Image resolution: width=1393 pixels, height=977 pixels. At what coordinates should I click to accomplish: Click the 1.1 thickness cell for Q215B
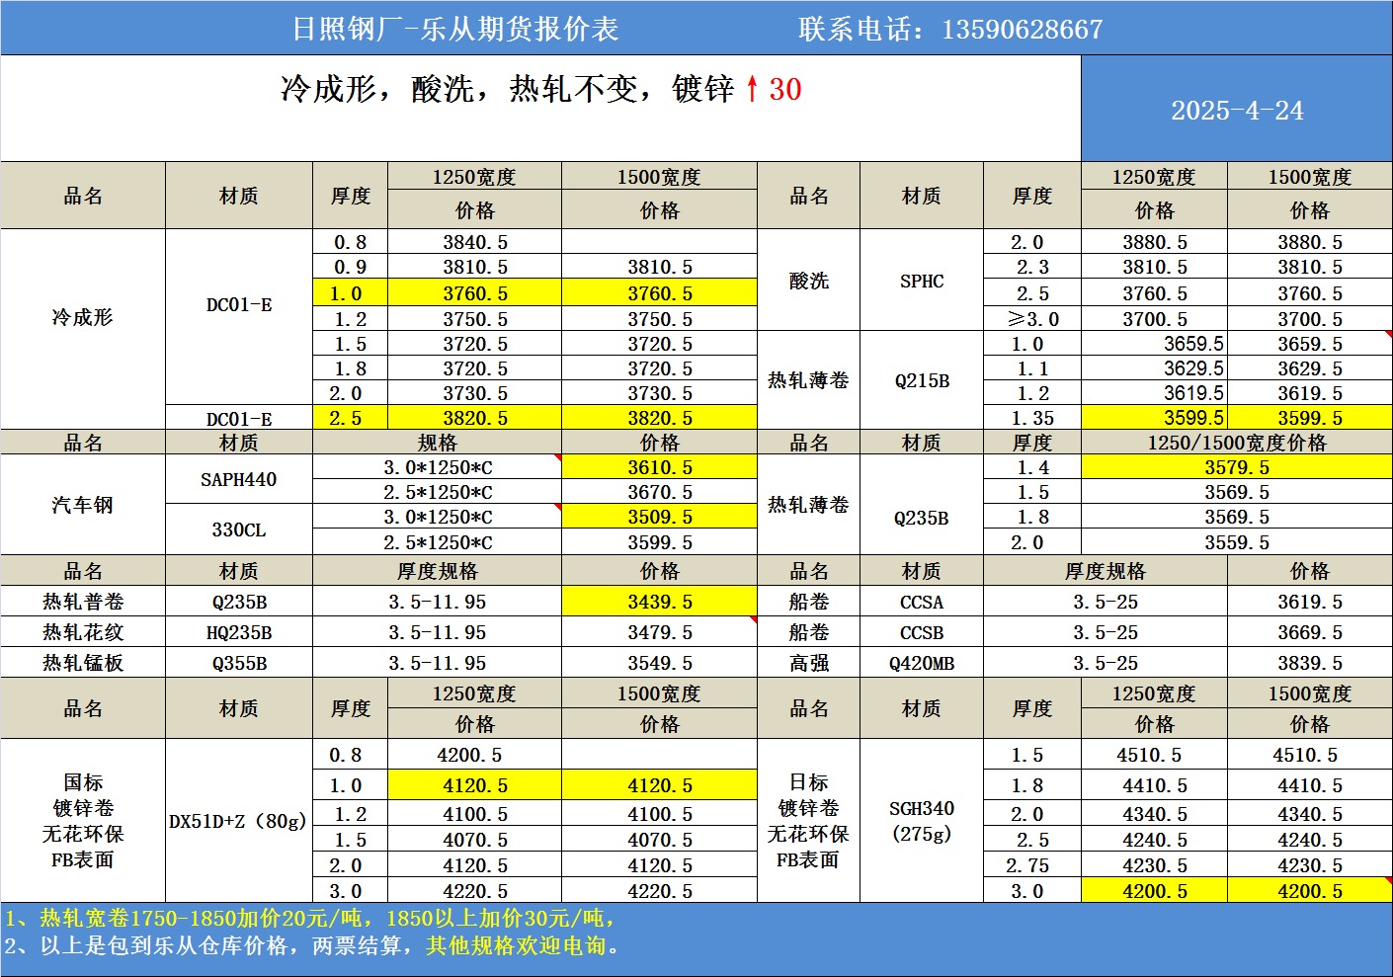pos(1032,368)
